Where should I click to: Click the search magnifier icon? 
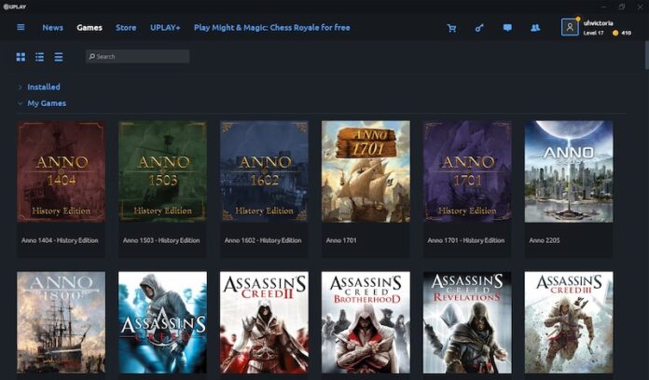tap(92, 56)
